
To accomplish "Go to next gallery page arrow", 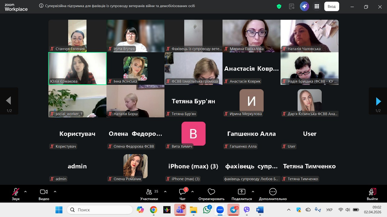I will [x=378, y=101].
